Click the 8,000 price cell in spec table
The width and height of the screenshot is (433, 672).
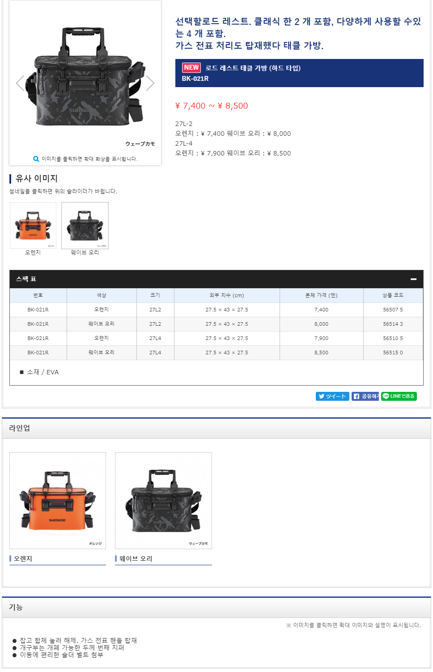pos(321,324)
